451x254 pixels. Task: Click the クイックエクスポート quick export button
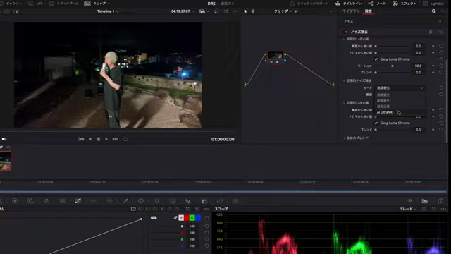pyautogui.click(x=309, y=4)
